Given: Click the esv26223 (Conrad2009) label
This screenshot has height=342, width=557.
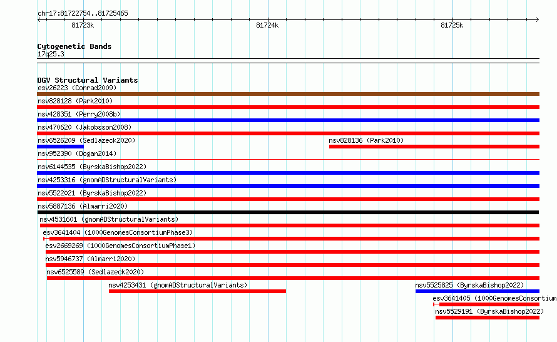Looking at the screenshot, I should coord(77,88).
